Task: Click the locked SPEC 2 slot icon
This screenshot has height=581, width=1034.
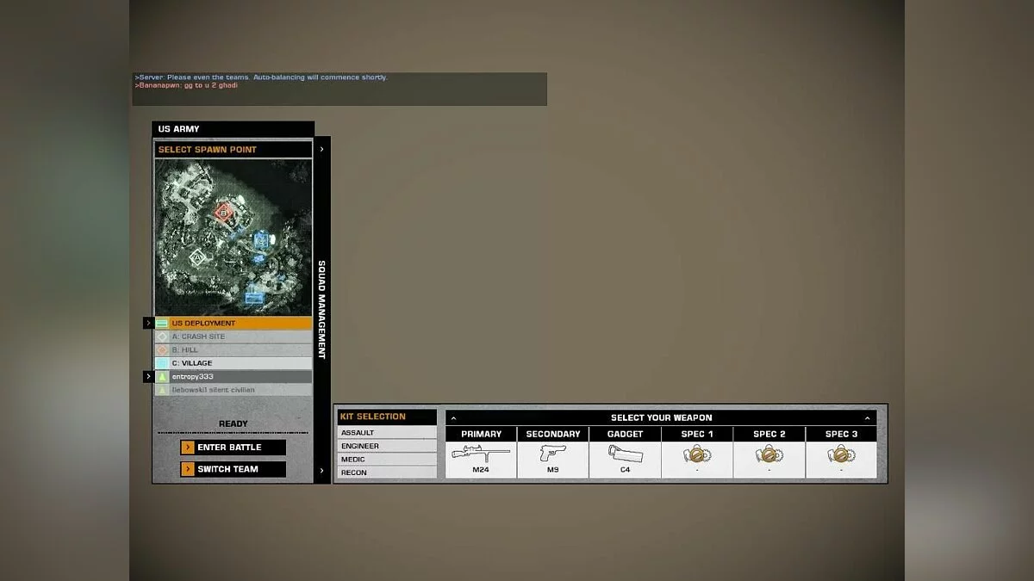Action: (768, 455)
